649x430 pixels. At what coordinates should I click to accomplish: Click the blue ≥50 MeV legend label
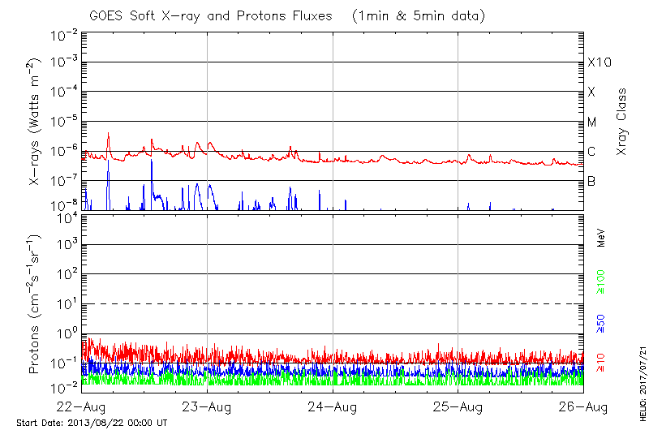[601, 322]
